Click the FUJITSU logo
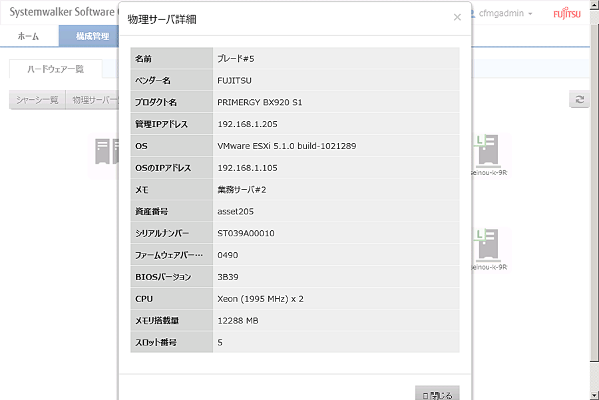599x400 pixels. 567,13
